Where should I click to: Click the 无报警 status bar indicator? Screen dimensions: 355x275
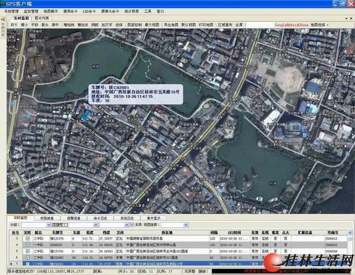coord(190,271)
